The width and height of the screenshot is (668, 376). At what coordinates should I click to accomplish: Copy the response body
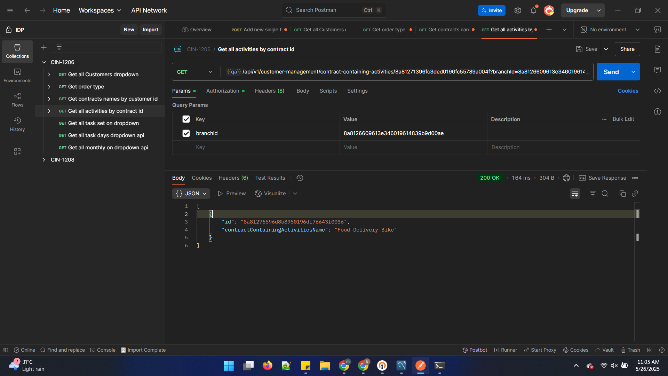tap(623, 194)
